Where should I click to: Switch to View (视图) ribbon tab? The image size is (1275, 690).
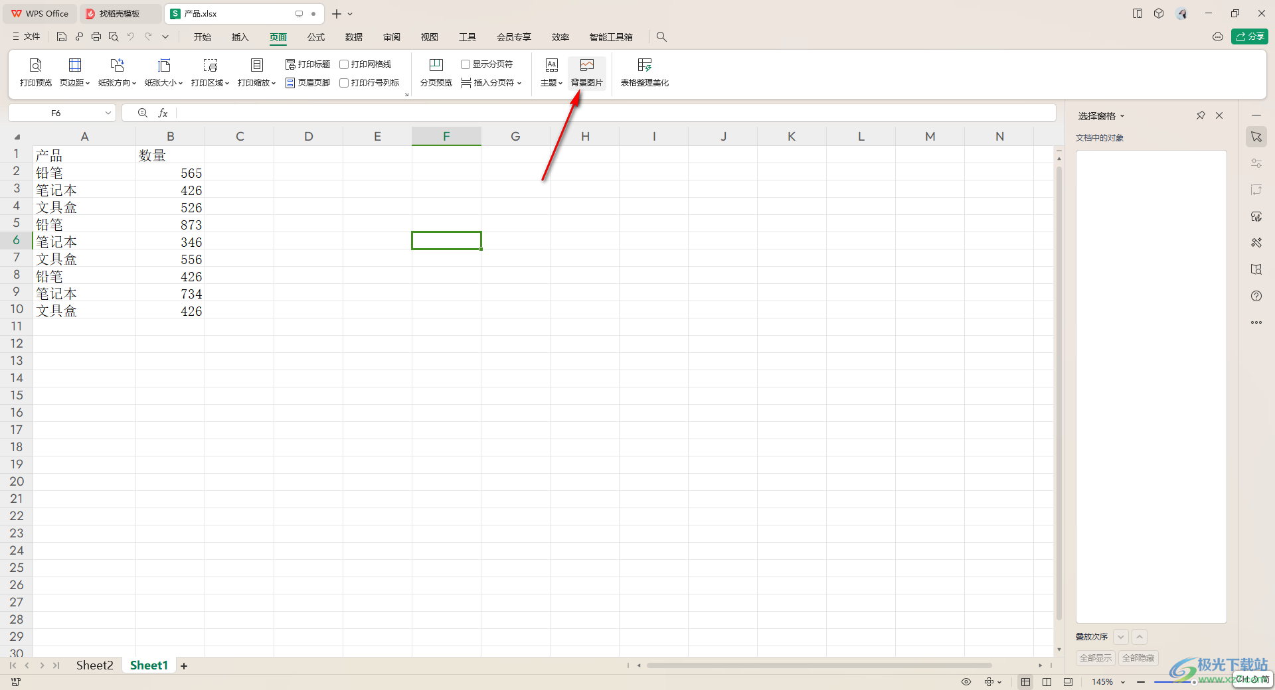(x=430, y=37)
